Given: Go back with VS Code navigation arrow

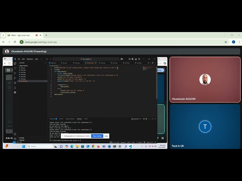Looking at the screenshot, I should [47, 59].
